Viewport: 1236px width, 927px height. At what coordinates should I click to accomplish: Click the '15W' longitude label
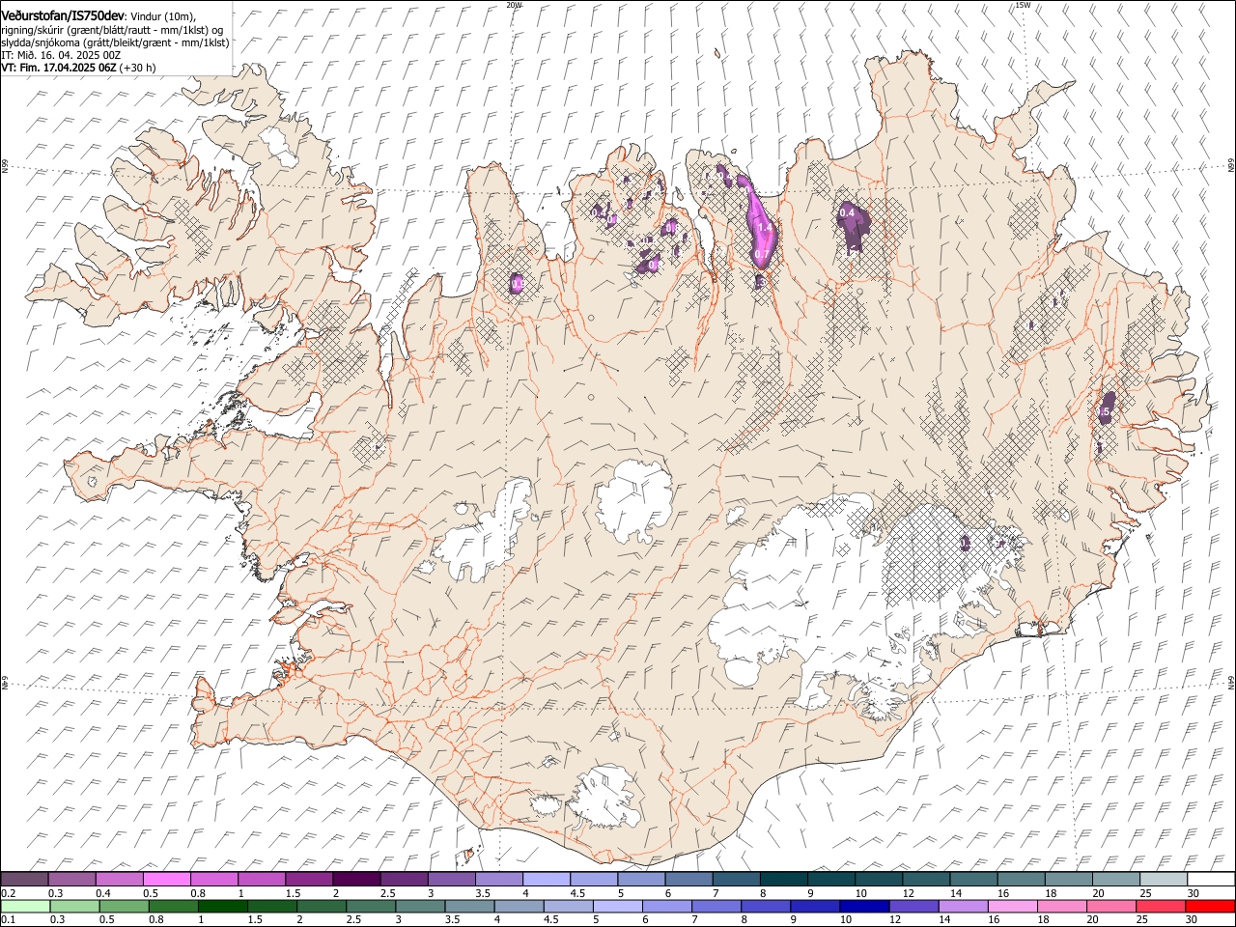1023,5
